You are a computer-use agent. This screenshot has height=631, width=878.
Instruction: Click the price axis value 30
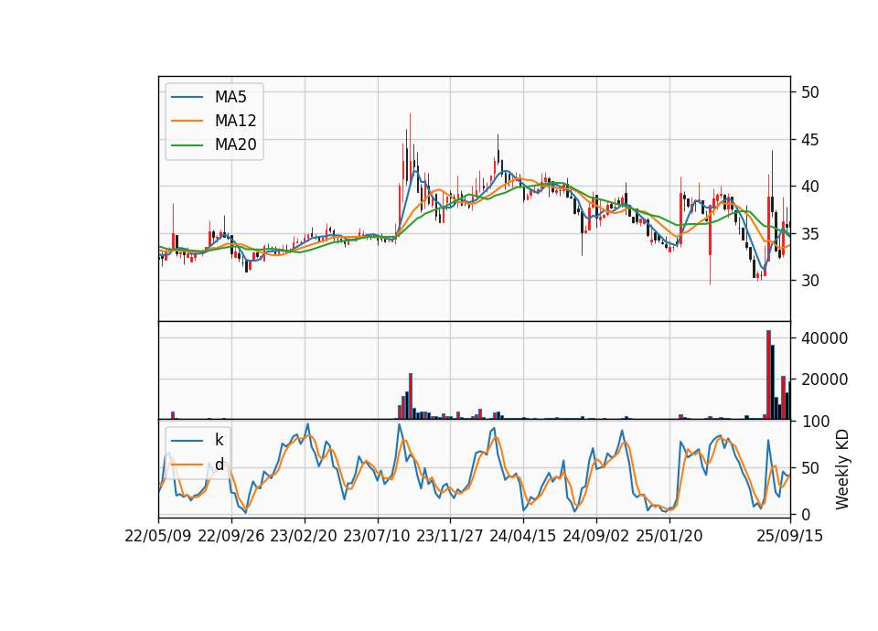809,281
